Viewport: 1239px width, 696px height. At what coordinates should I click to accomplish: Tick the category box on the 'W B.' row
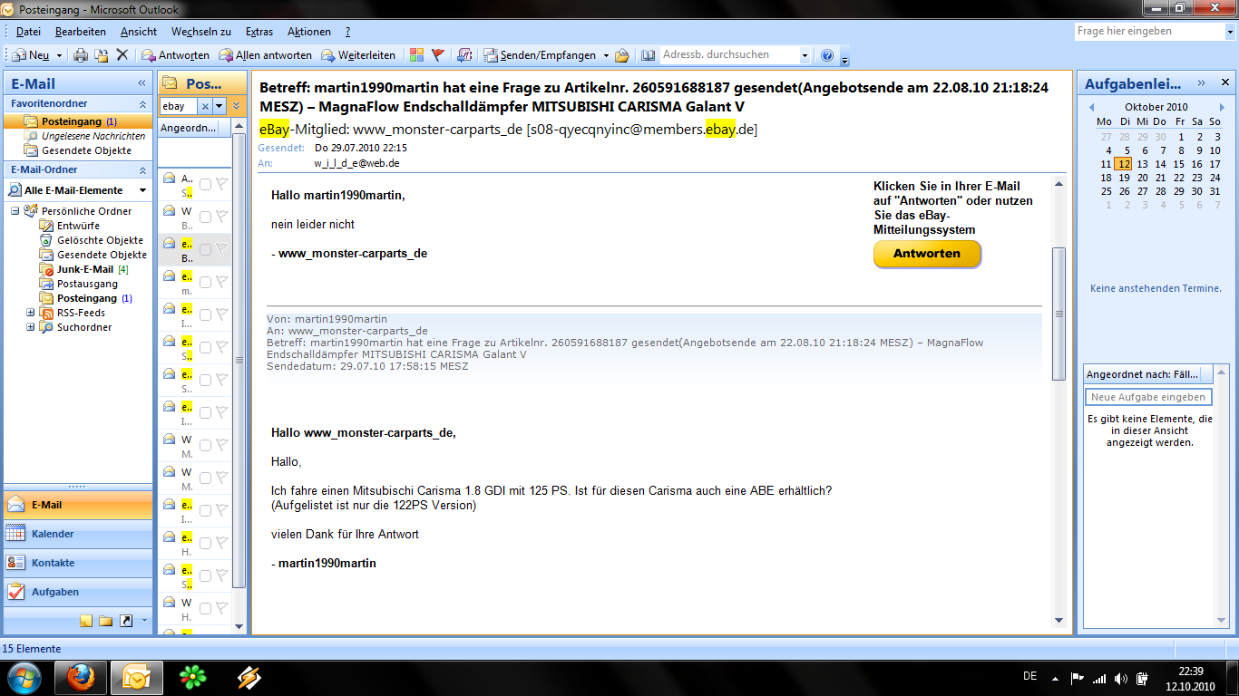205,217
